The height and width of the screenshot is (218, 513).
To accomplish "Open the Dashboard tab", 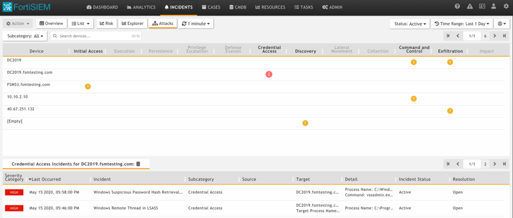I will click(102, 7).
